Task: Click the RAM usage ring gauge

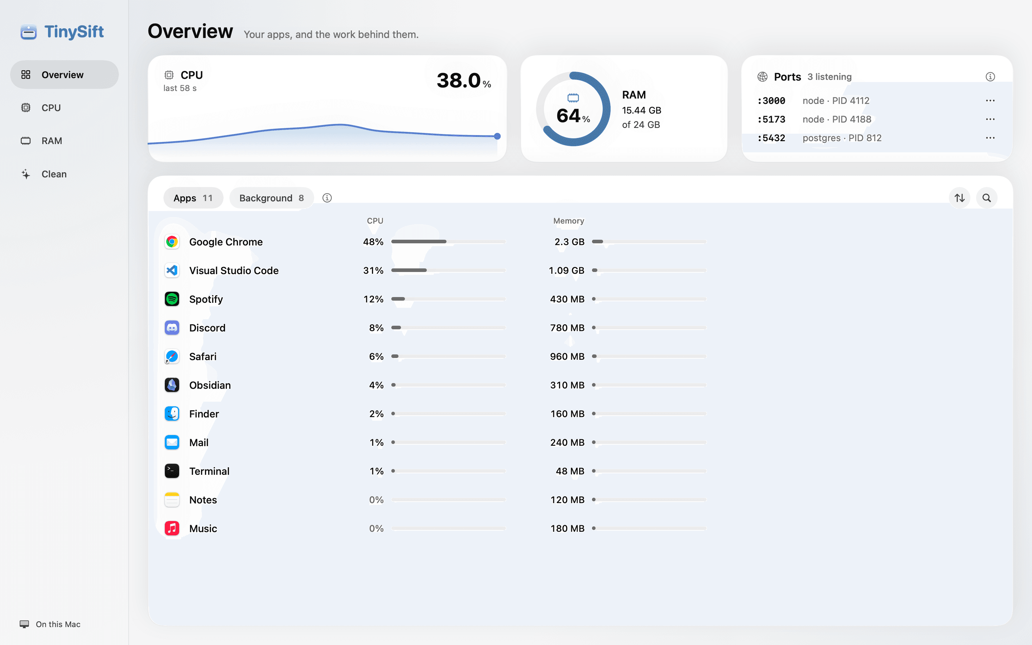Action: click(x=573, y=109)
